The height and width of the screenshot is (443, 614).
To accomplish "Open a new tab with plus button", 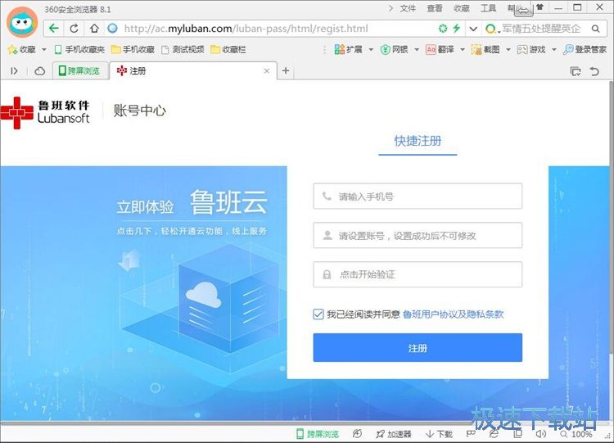I will [286, 71].
